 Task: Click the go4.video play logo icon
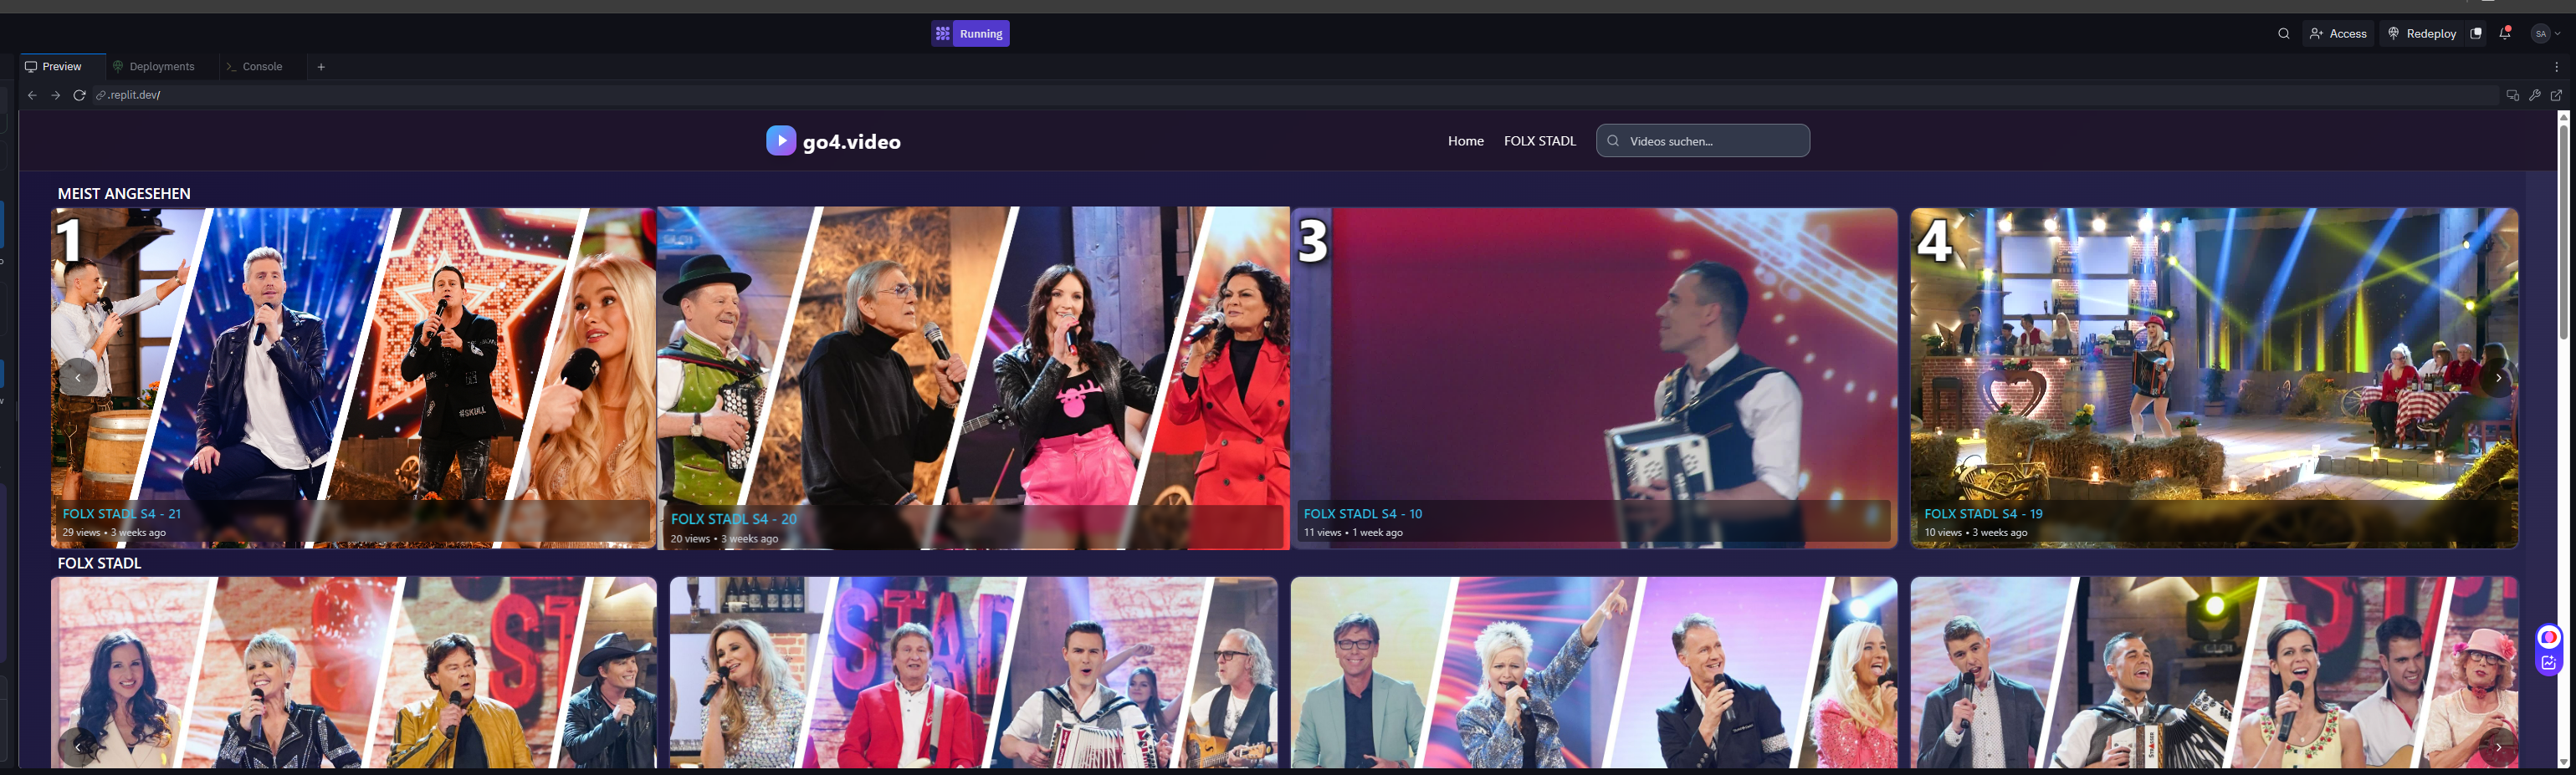(x=781, y=140)
